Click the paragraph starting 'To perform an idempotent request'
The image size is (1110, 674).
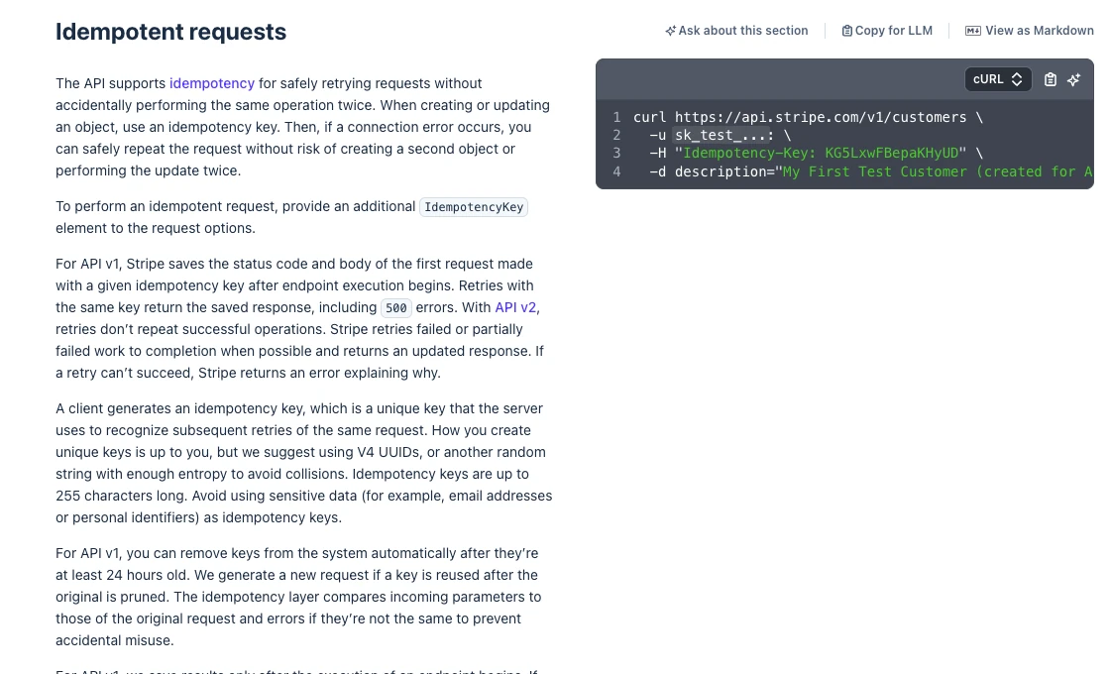coord(291,217)
